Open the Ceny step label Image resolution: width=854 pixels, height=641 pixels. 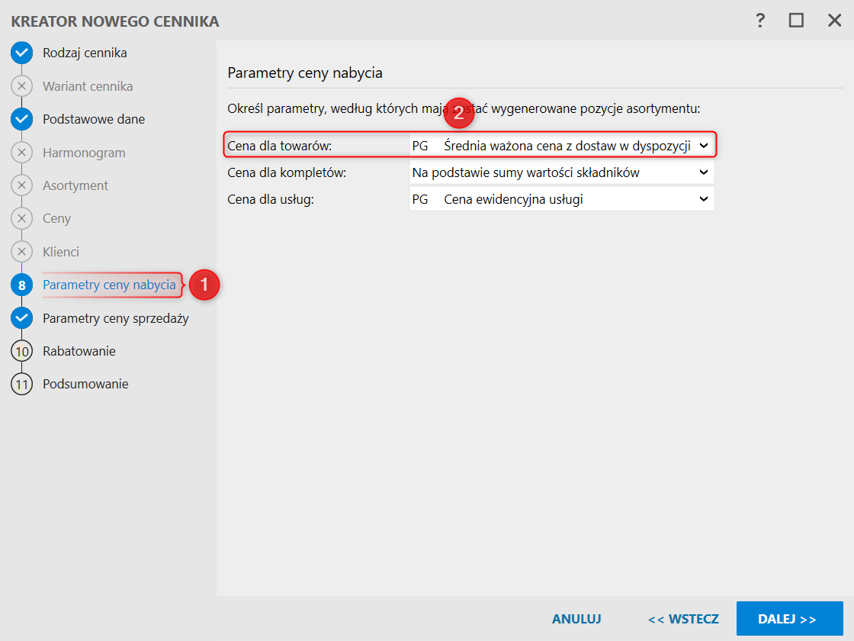[x=56, y=218]
